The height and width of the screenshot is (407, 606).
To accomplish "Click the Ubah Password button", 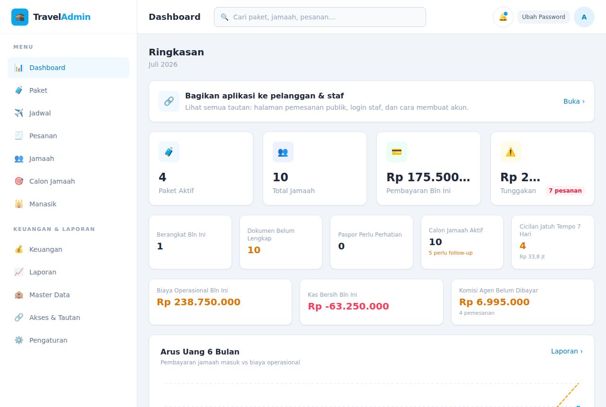I will click(x=544, y=17).
